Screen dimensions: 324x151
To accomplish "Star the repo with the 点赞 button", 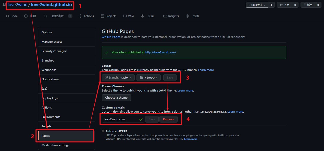I will (284, 5).
